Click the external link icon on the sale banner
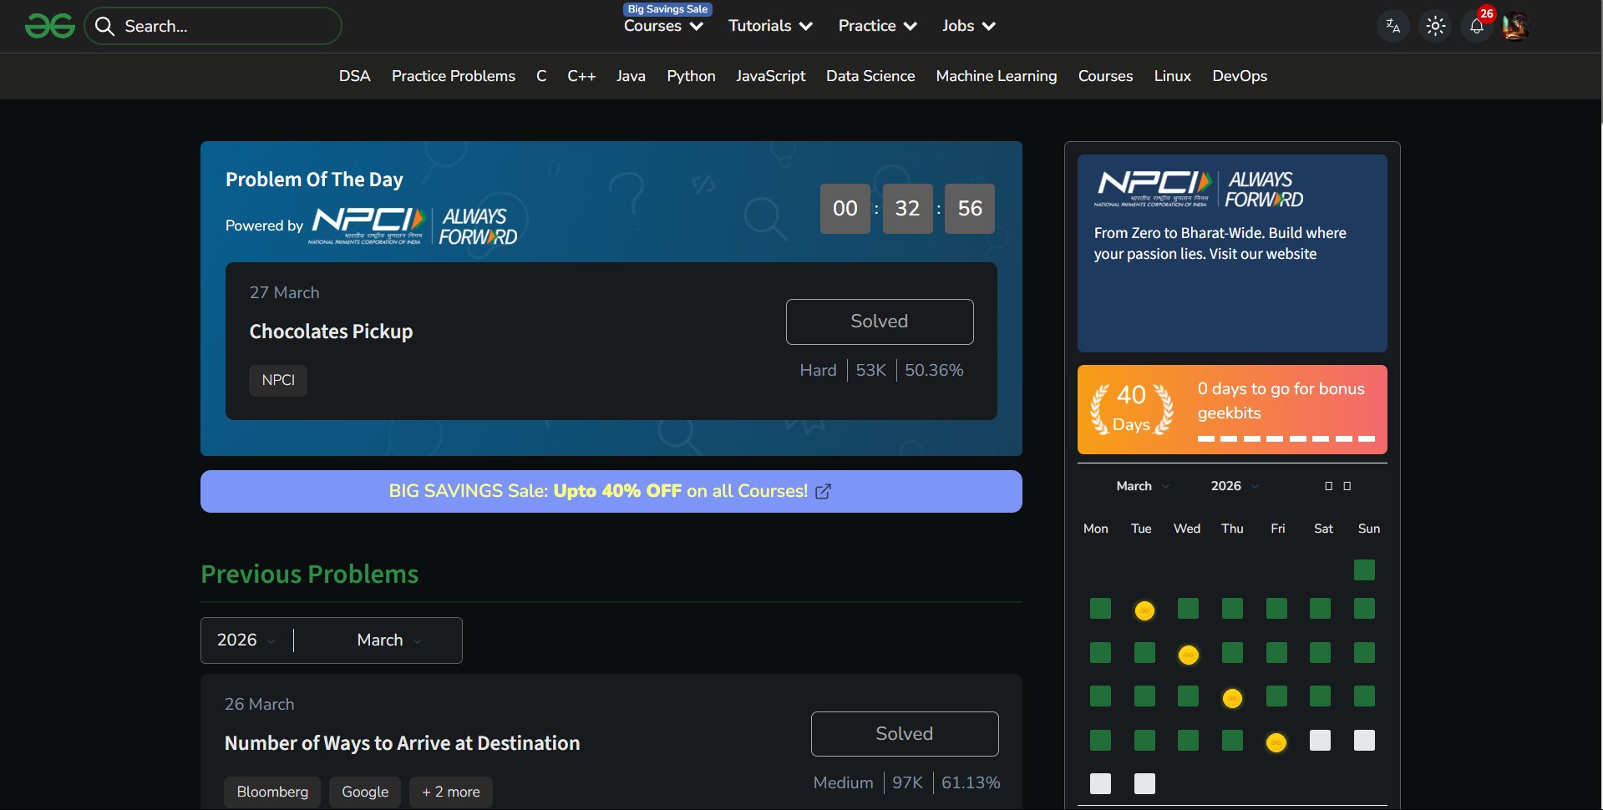Viewport: 1603px width, 810px height. click(x=824, y=491)
